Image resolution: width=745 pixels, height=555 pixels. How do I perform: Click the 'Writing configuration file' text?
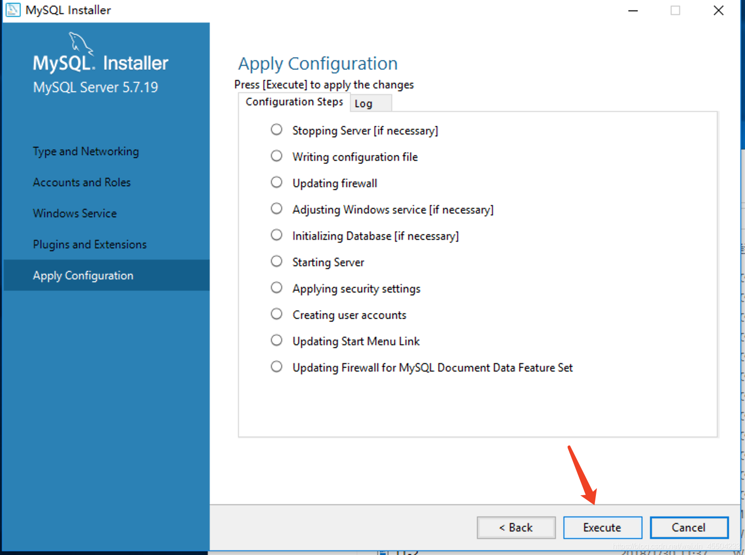(355, 157)
